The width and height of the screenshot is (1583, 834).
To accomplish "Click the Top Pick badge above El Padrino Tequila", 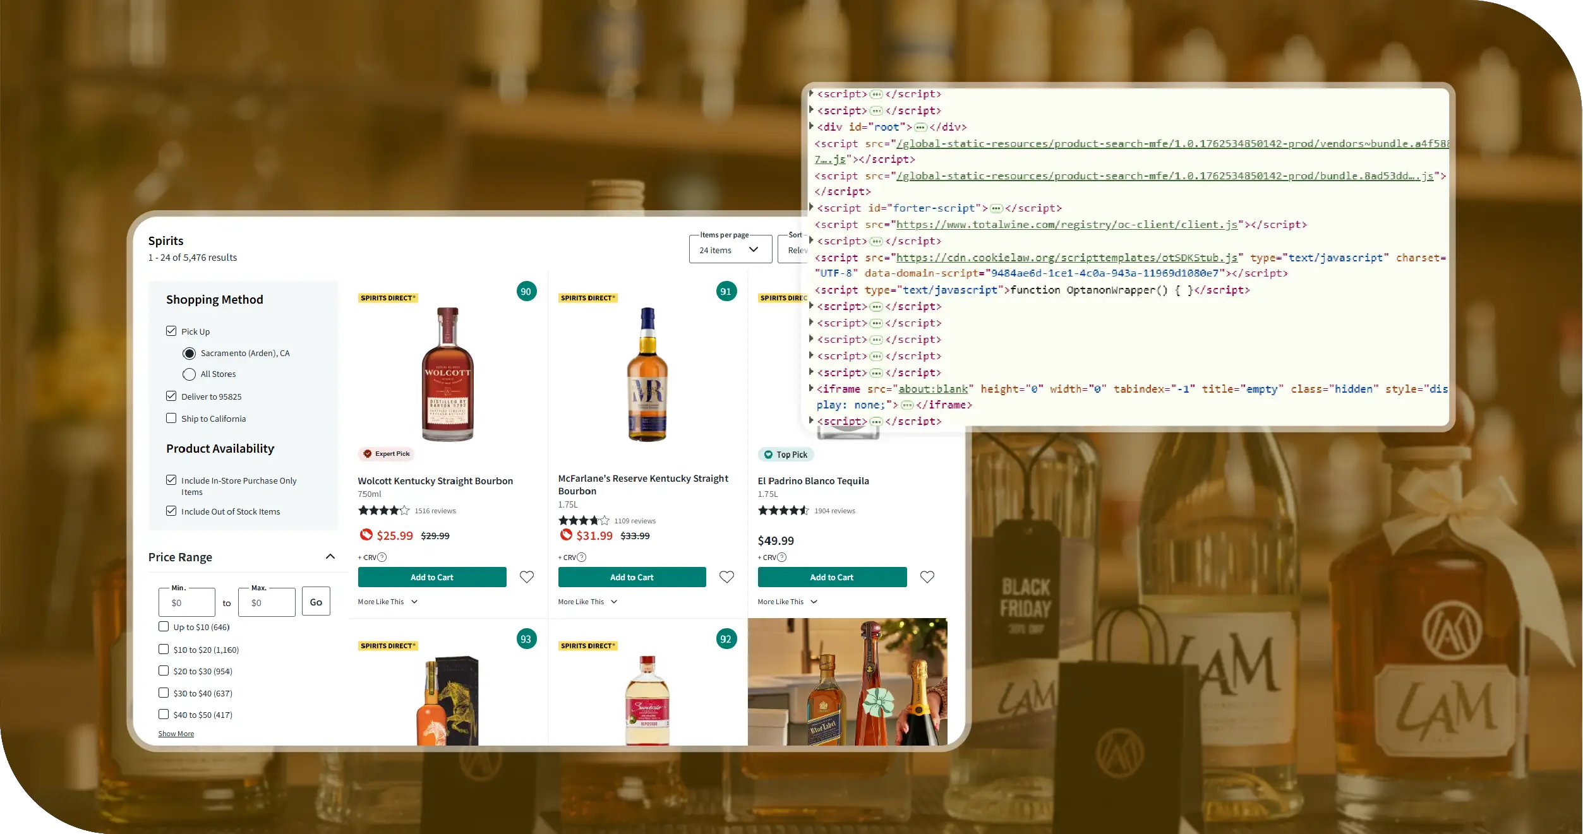I will point(785,455).
